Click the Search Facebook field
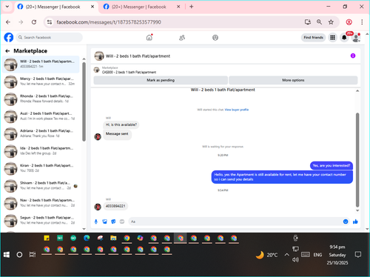This screenshot has height=277, width=370. [50, 38]
